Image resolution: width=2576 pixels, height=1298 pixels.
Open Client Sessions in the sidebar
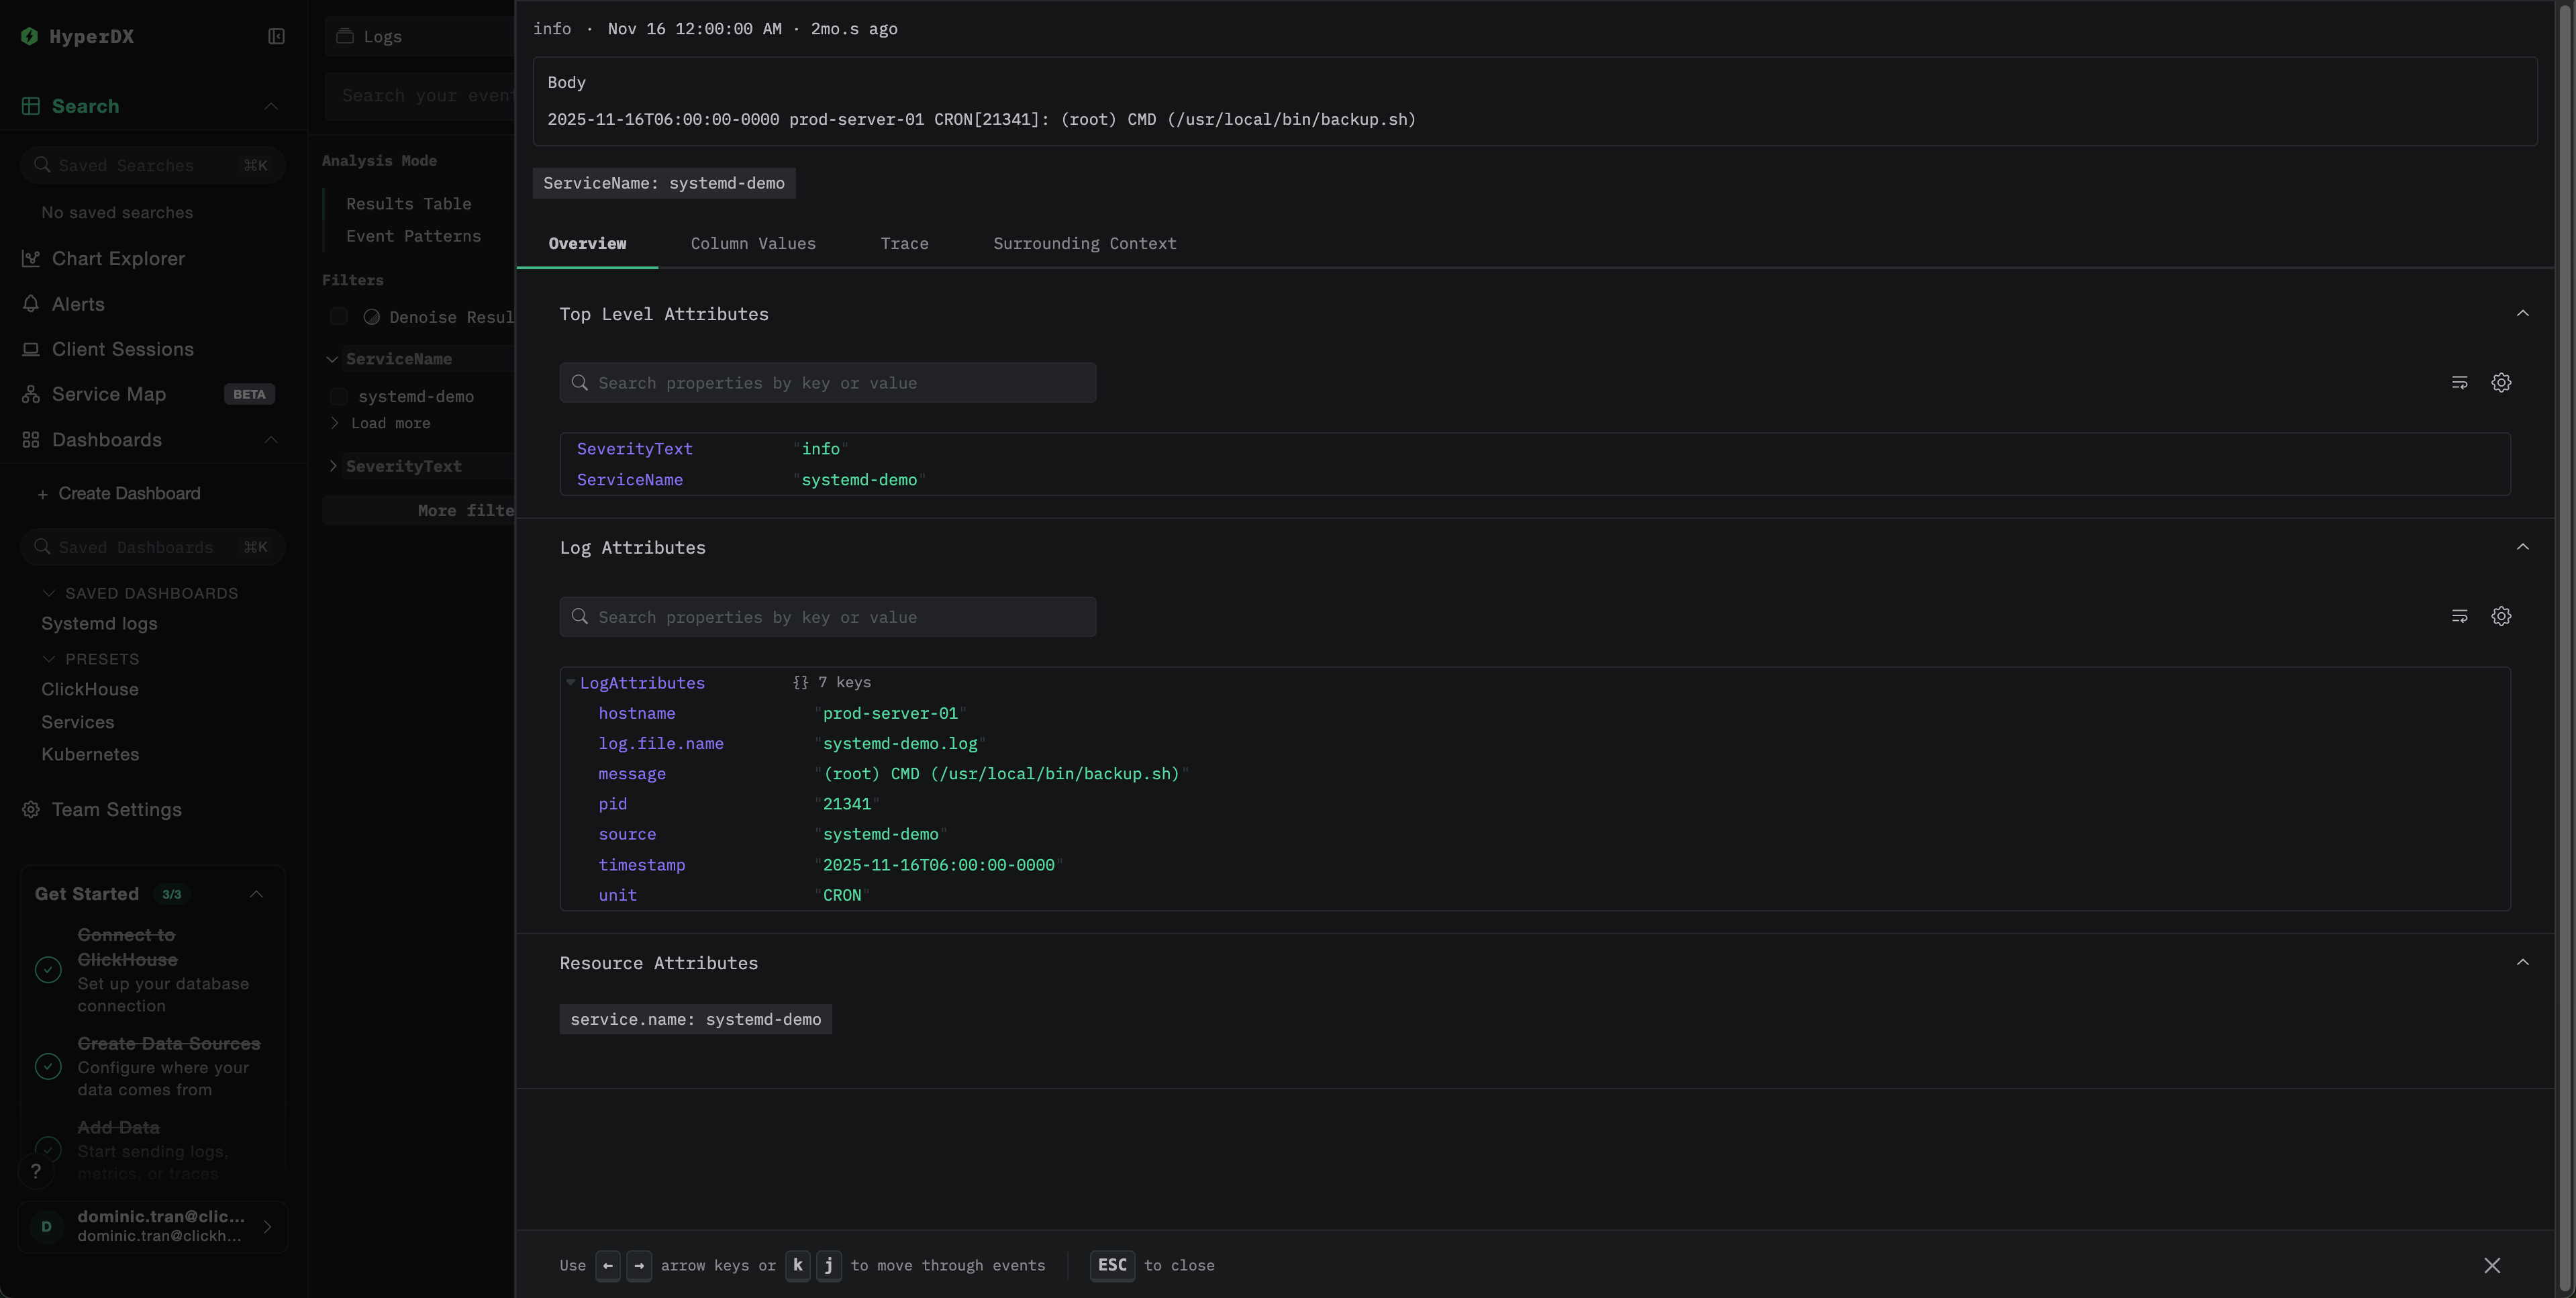pos(123,349)
